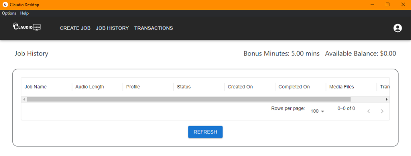Image resolution: width=411 pixels, height=156 pixels.
Task: Sort by the Job Name column header
Action: pyautogui.click(x=35, y=87)
